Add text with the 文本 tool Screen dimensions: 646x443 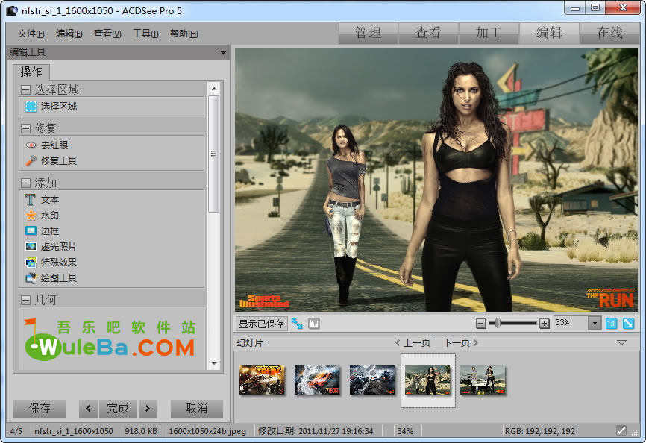click(42, 200)
